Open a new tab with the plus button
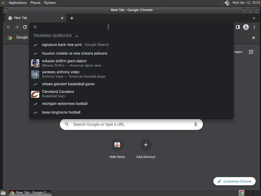The image size is (261, 196). [x=72, y=18]
